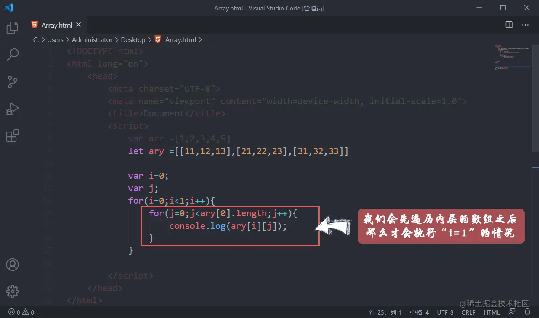Screen dimensions: 539x318
Task: Click the '<title>Document</title>' line
Action: coord(167,113)
